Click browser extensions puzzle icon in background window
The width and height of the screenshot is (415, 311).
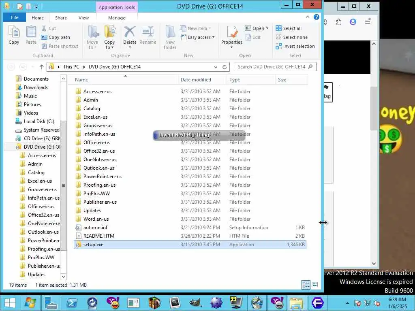point(338,22)
